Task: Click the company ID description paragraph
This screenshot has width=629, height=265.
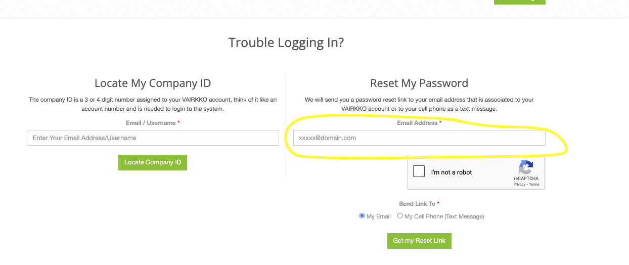Action: click(x=153, y=104)
